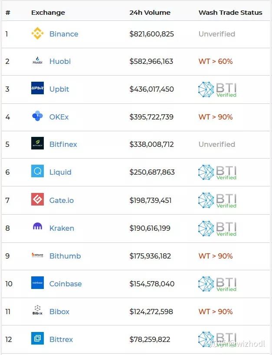Open the Bithumb exchange link

point(65,256)
